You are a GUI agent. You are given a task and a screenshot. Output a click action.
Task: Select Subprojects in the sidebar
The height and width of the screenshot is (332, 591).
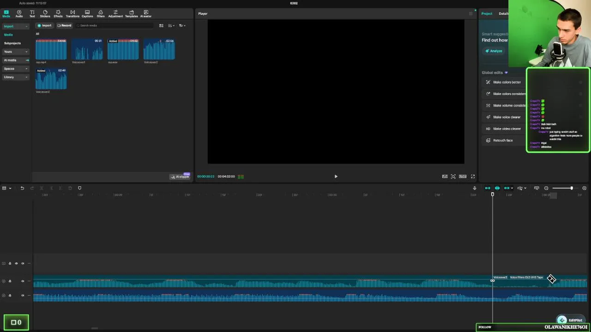coord(12,43)
